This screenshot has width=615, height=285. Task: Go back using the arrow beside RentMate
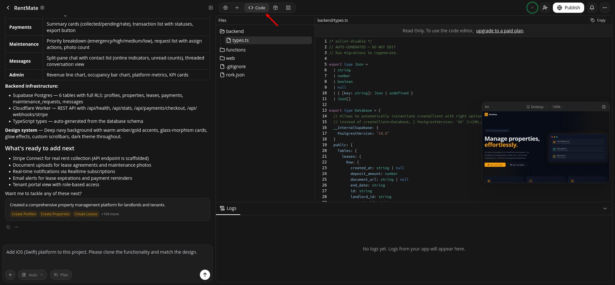point(8,8)
